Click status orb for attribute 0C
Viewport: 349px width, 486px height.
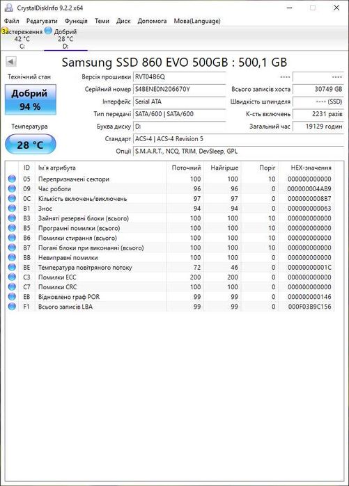pos(12,198)
